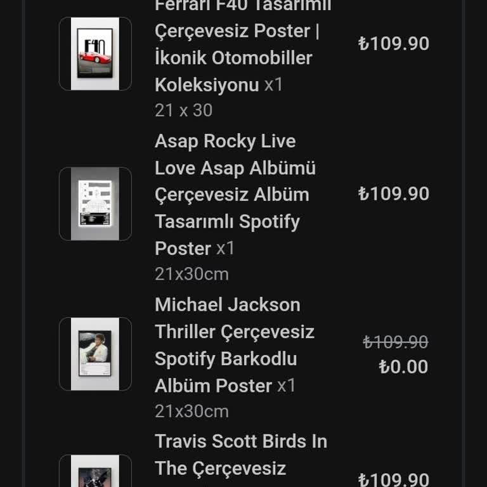Tap the 21x30cm size under Michael Jackson poster
The image size is (487, 487).
[x=192, y=411]
